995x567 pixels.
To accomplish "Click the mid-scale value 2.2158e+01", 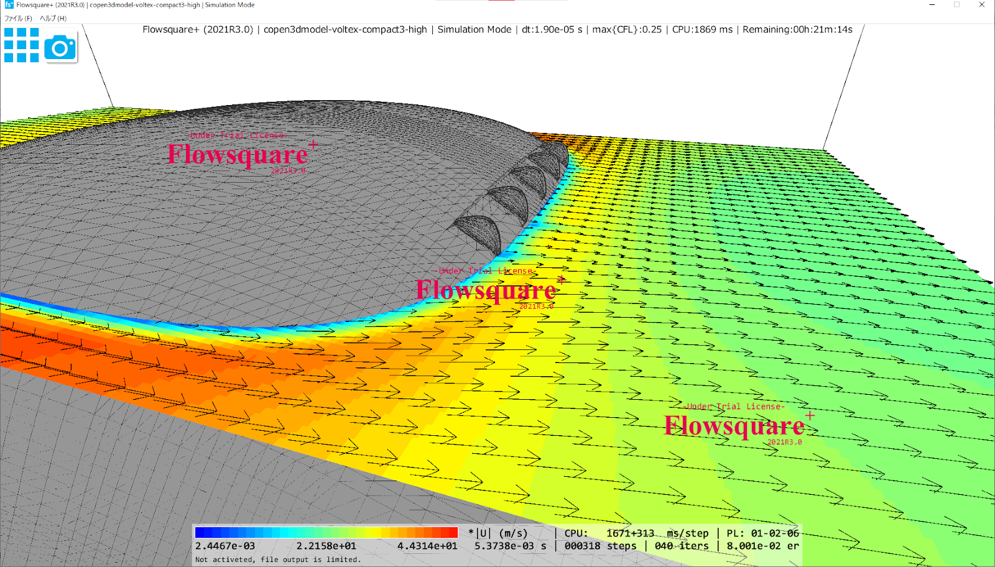I will coord(326,546).
